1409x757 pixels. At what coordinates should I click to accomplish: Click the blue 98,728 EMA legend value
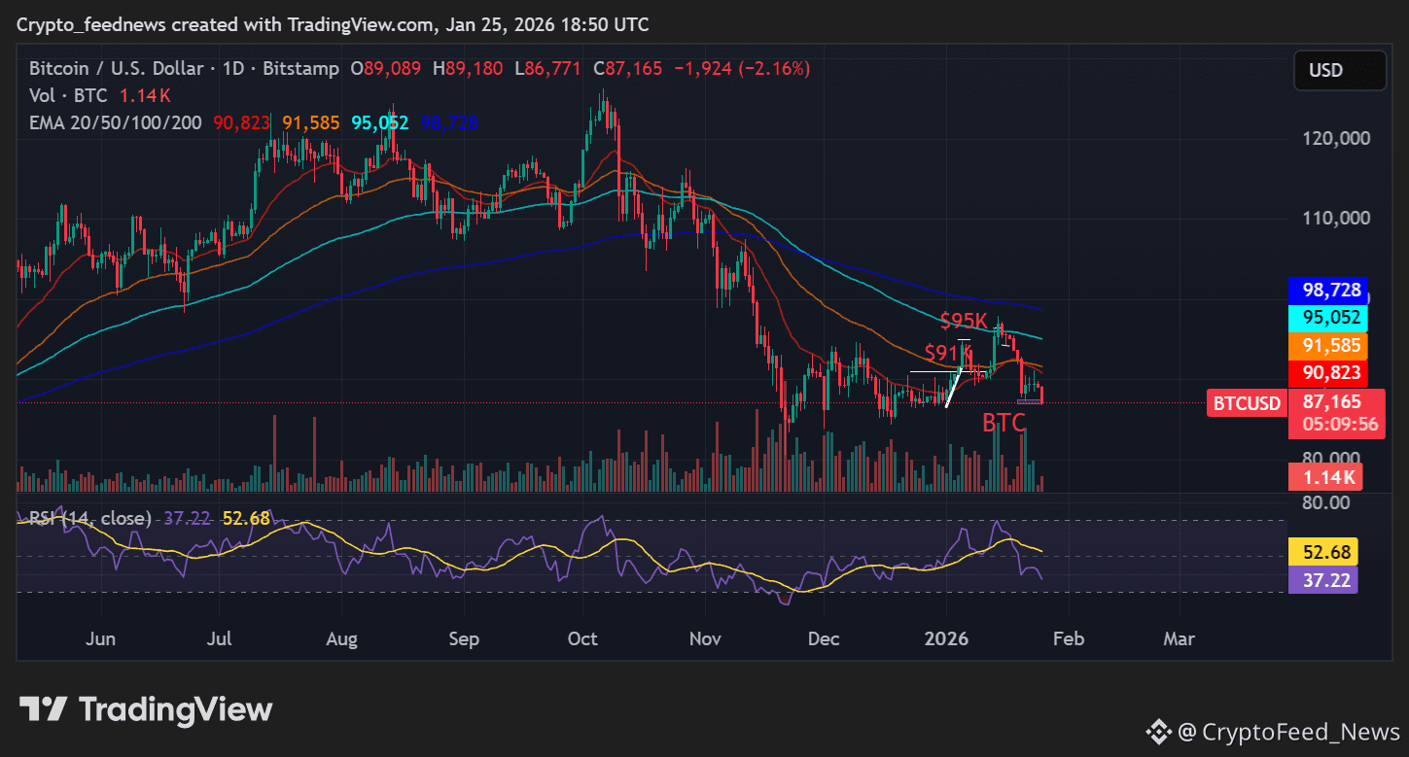click(449, 123)
